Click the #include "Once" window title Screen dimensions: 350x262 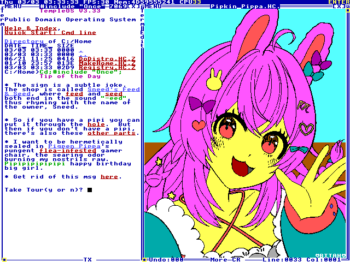pyautogui.click(x=72, y=7)
